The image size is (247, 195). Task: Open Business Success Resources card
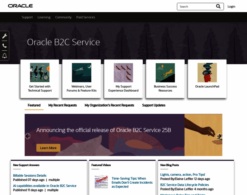point(165,79)
